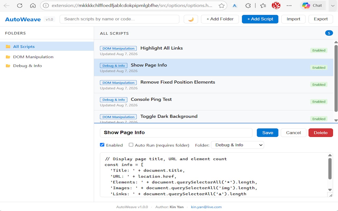
Task: Open the Folder dropdown
Action: 237,145
